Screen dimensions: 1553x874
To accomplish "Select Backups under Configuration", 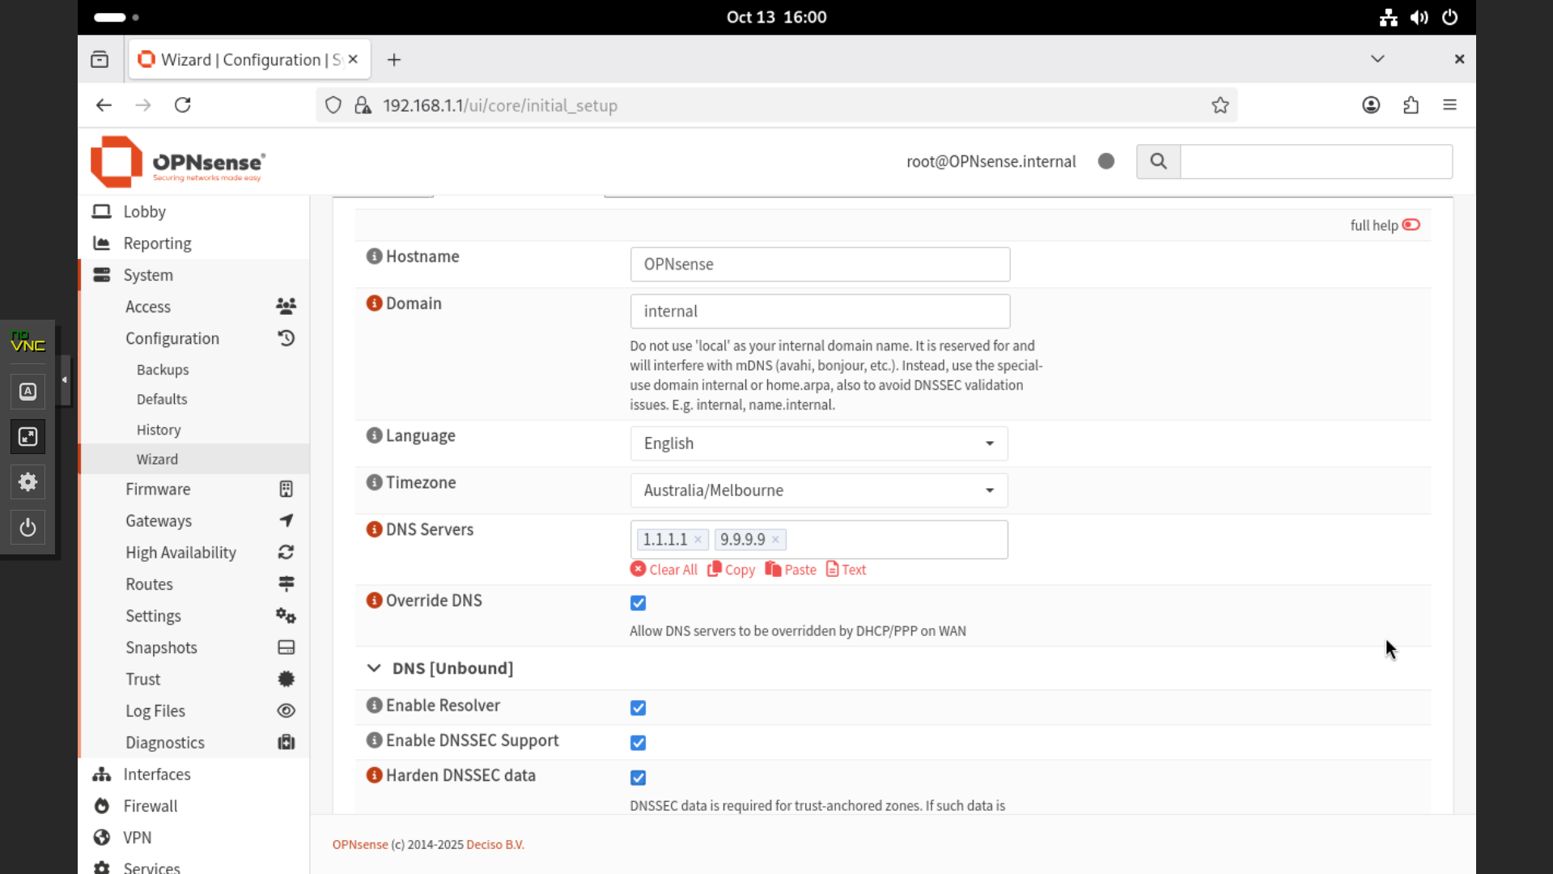I will click(x=163, y=370).
